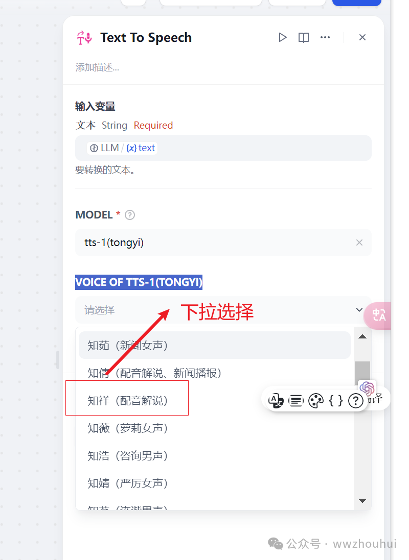Close the Text To Speech panel
The height and width of the screenshot is (560, 409).
(x=362, y=37)
